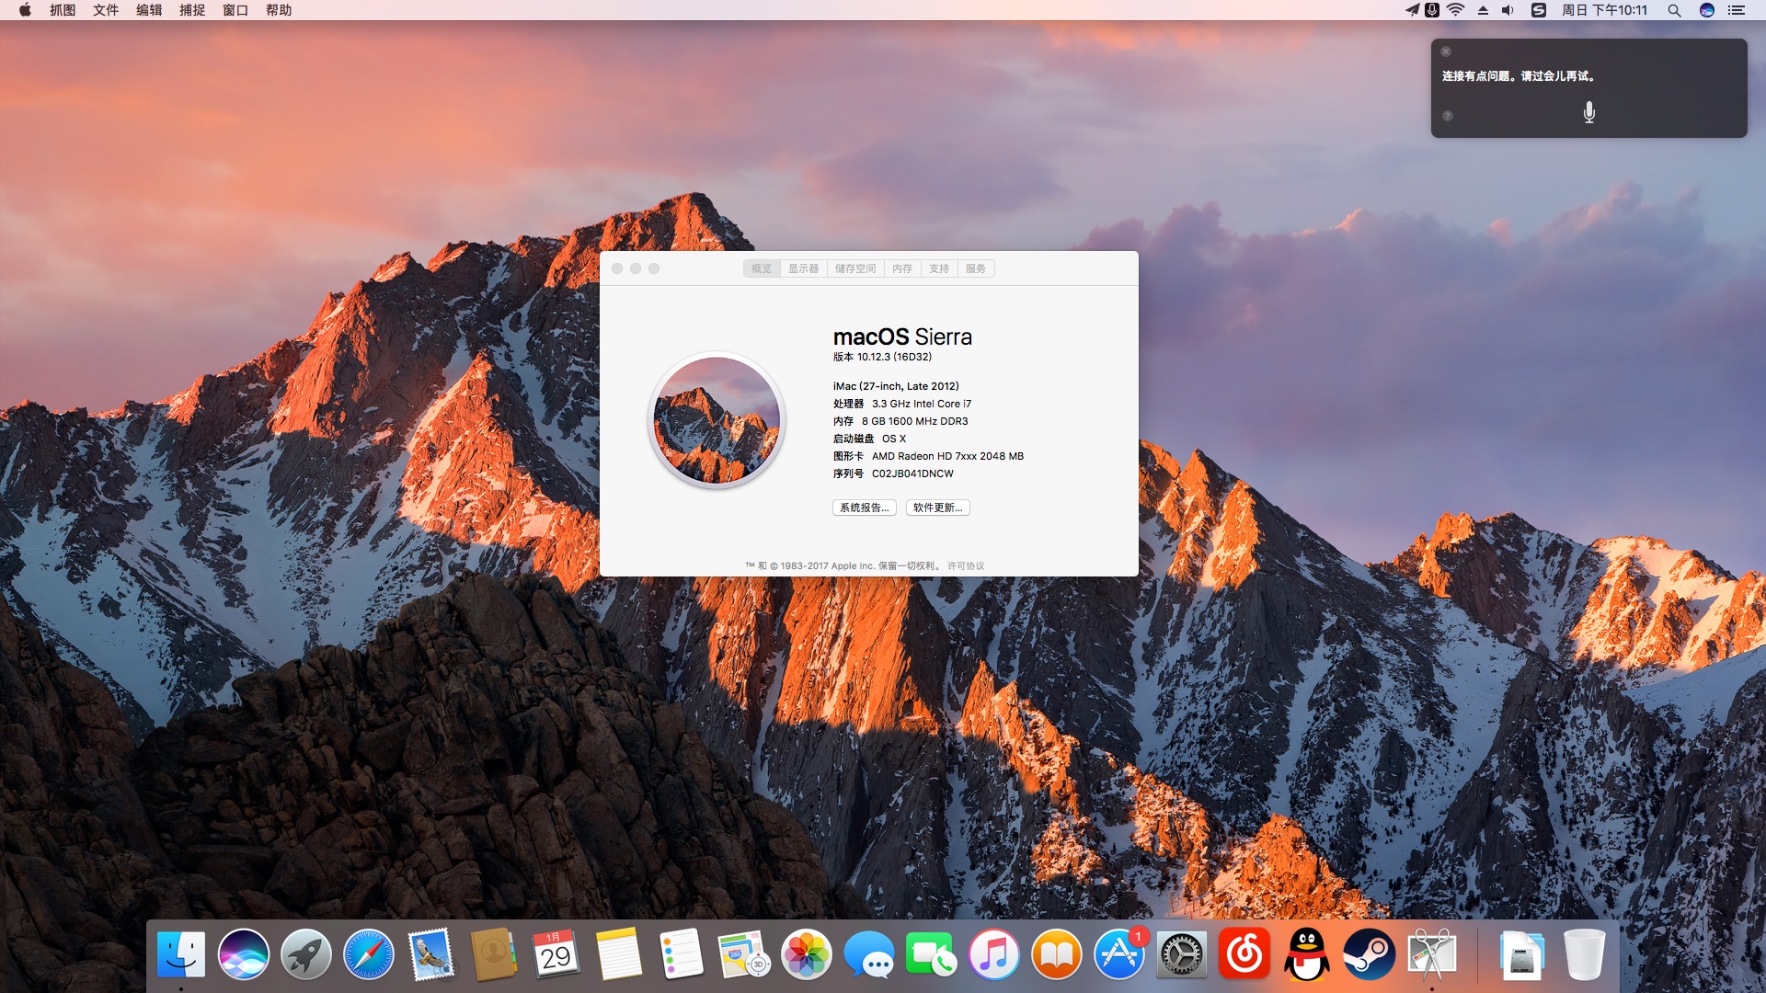Launch iTunes from the Dock
The height and width of the screenshot is (993, 1766).
coord(994,954)
